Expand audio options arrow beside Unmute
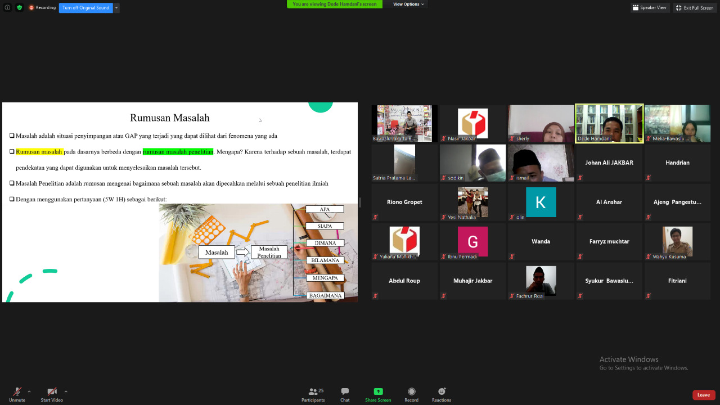The image size is (720, 405). [29, 391]
